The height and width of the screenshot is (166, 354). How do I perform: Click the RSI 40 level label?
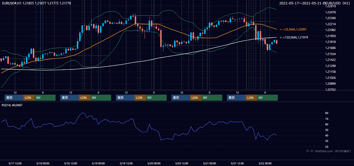click(327, 136)
